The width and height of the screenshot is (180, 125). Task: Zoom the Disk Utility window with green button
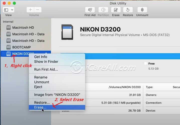click(14, 3)
